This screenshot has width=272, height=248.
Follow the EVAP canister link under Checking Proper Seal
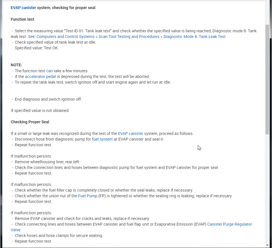coord(131,133)
